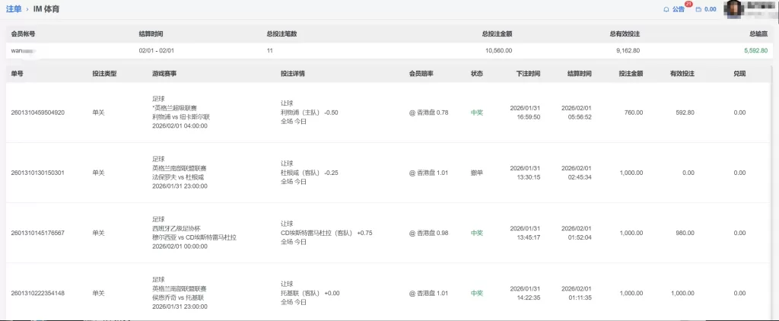
Task: Click the 0.00 balance amount
Action: [711, 10]
